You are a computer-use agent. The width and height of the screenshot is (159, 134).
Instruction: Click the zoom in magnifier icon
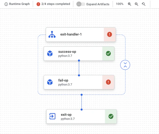(x=129, y=4)
